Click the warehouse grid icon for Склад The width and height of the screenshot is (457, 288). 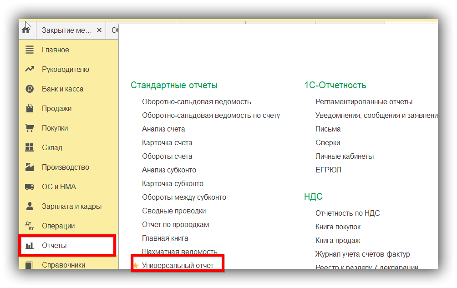click(30, 147)
